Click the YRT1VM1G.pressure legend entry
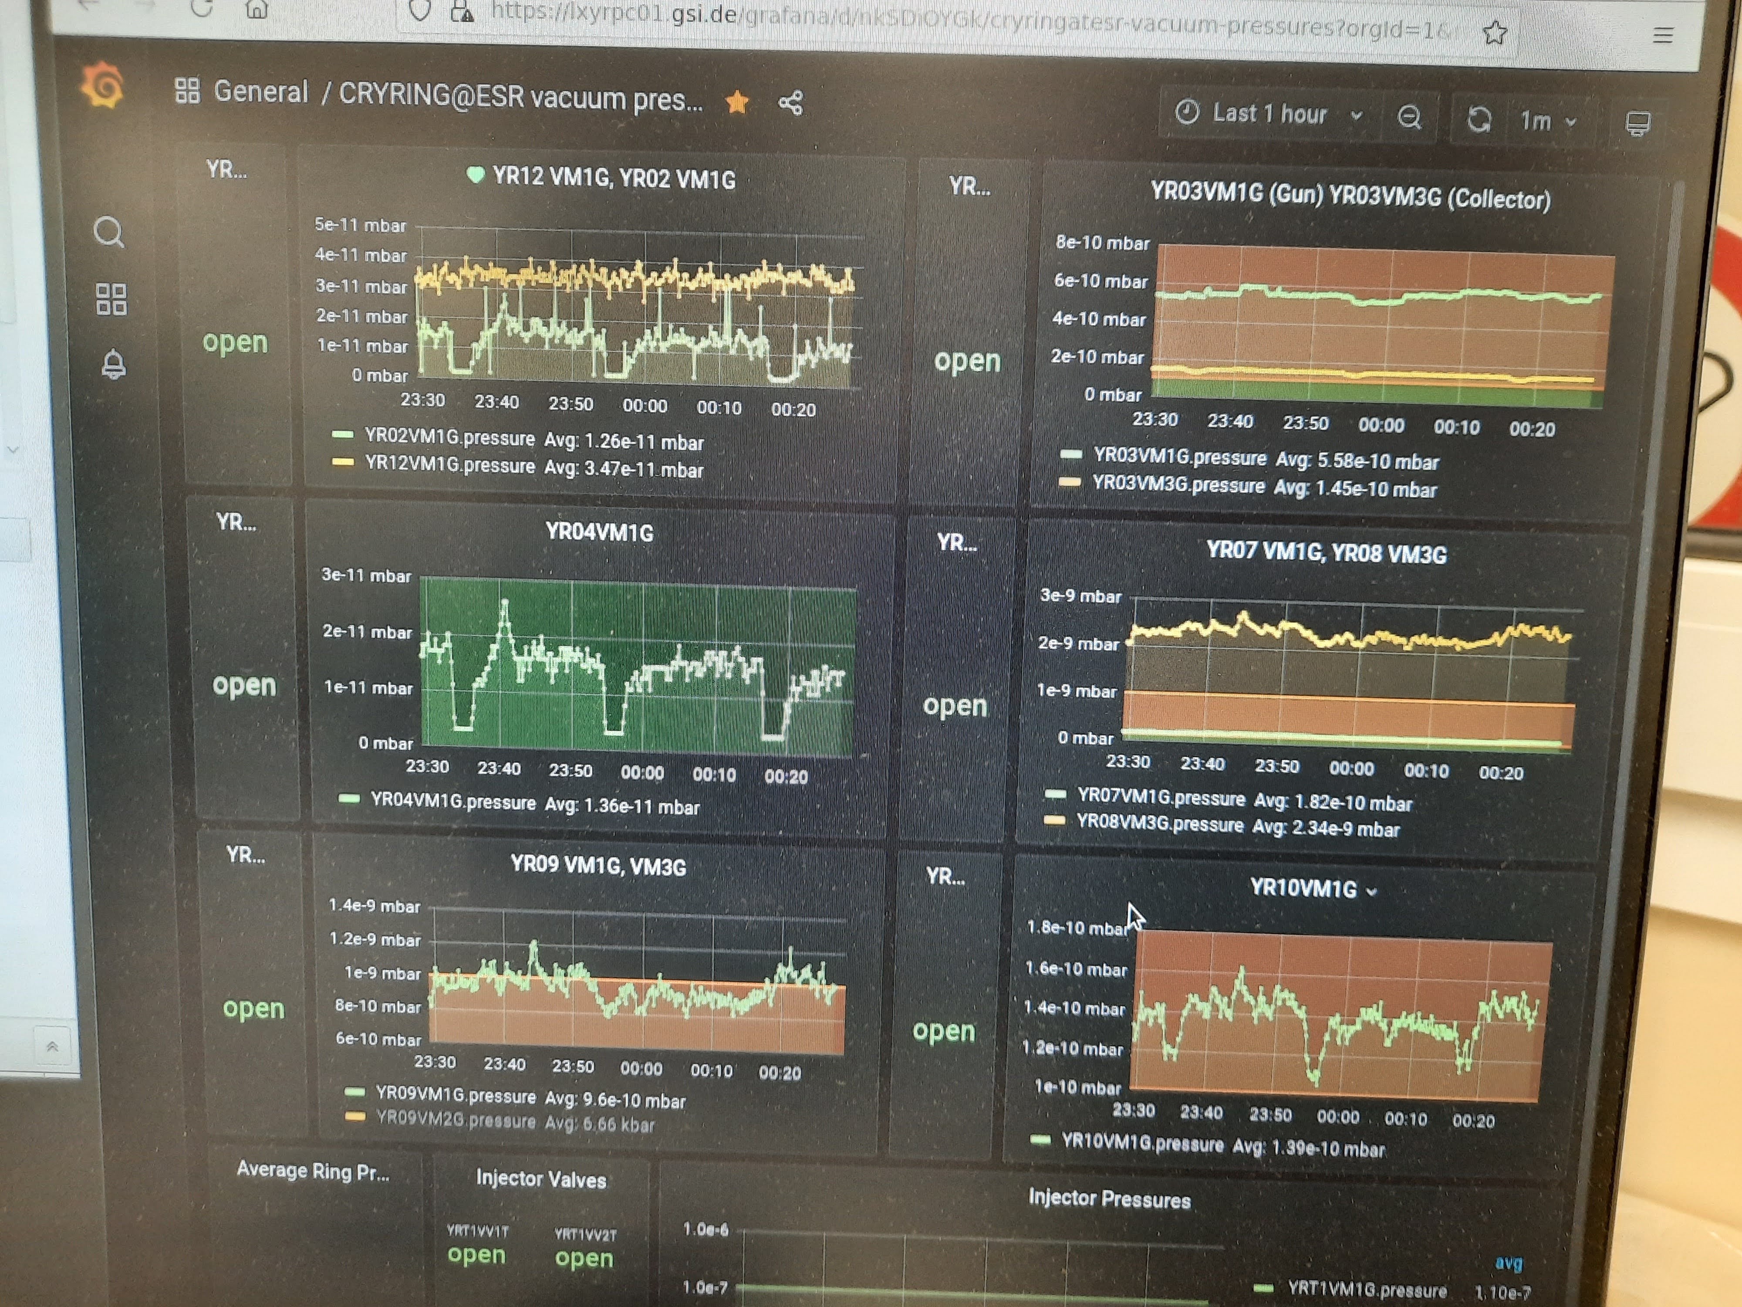Viewport: 1742px width, 1307px height. tap(1367, 1290)
